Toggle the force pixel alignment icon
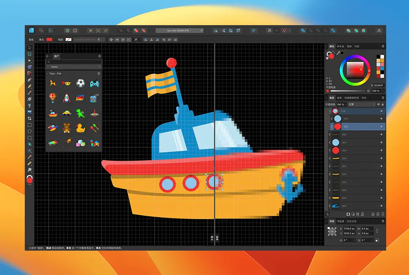The image size is (409, 275). [269, 31]
